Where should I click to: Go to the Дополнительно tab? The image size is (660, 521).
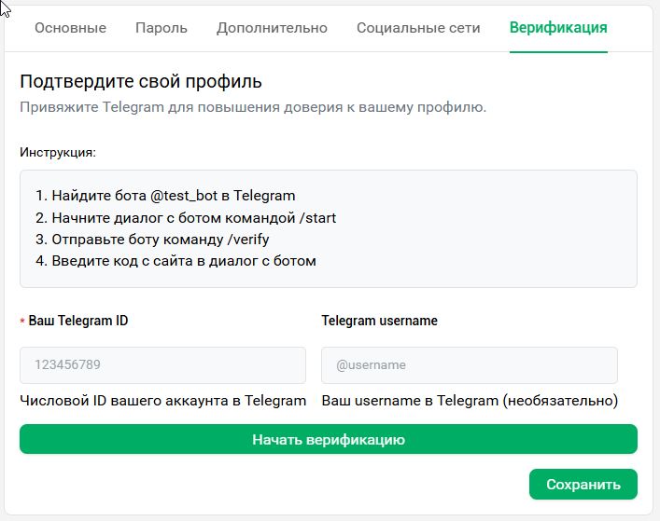click(x=272, y=28)
